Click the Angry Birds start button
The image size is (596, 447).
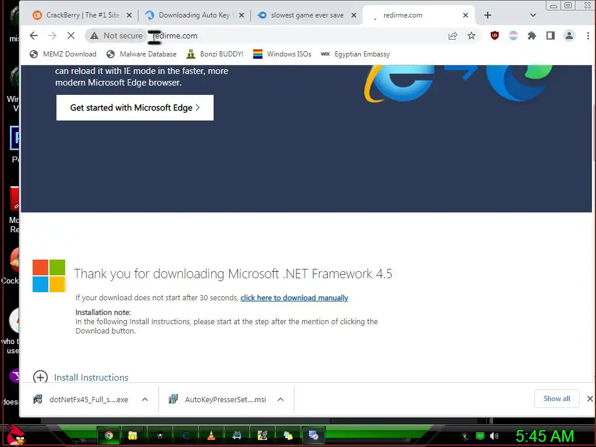[x=16, y=435]
